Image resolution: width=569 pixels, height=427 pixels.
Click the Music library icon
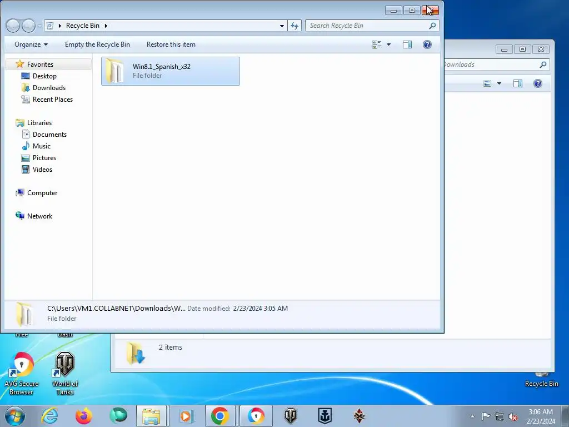point(26,146)
